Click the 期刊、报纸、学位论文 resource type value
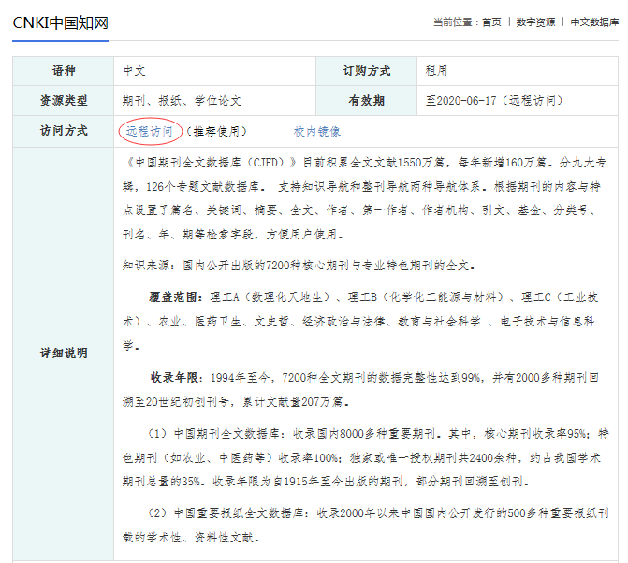 pyautogui.click(x=182, y=100)
